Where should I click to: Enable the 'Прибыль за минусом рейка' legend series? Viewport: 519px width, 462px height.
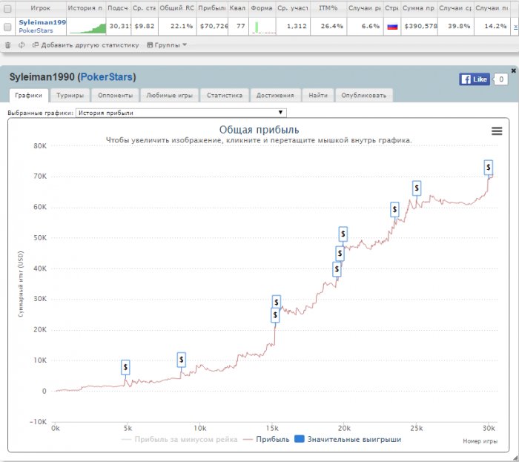[x=175, y=439]
